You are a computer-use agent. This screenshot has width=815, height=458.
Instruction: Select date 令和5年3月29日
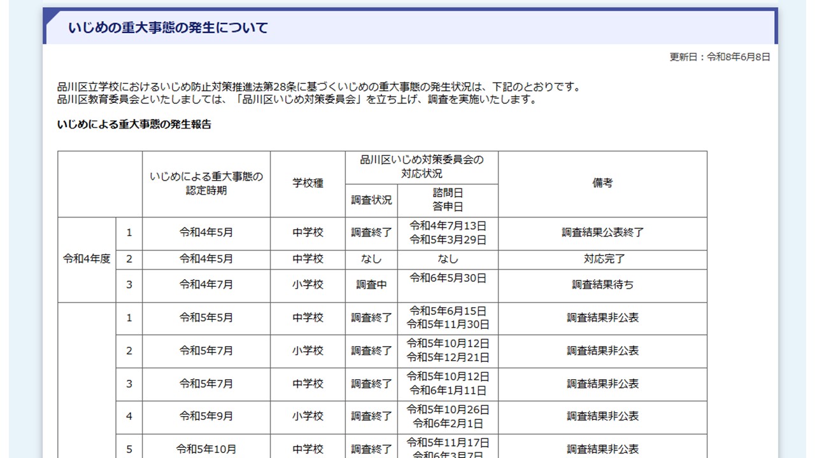448,240
